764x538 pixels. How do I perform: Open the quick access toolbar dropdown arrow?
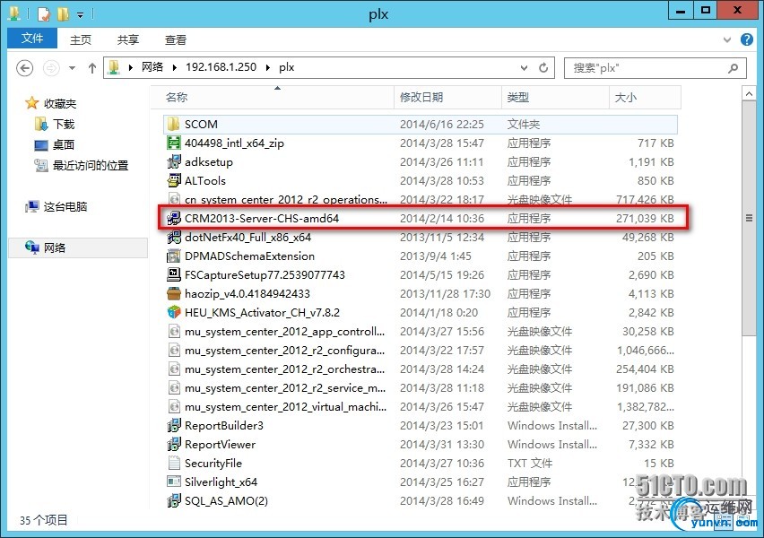[x=81, y=15]
